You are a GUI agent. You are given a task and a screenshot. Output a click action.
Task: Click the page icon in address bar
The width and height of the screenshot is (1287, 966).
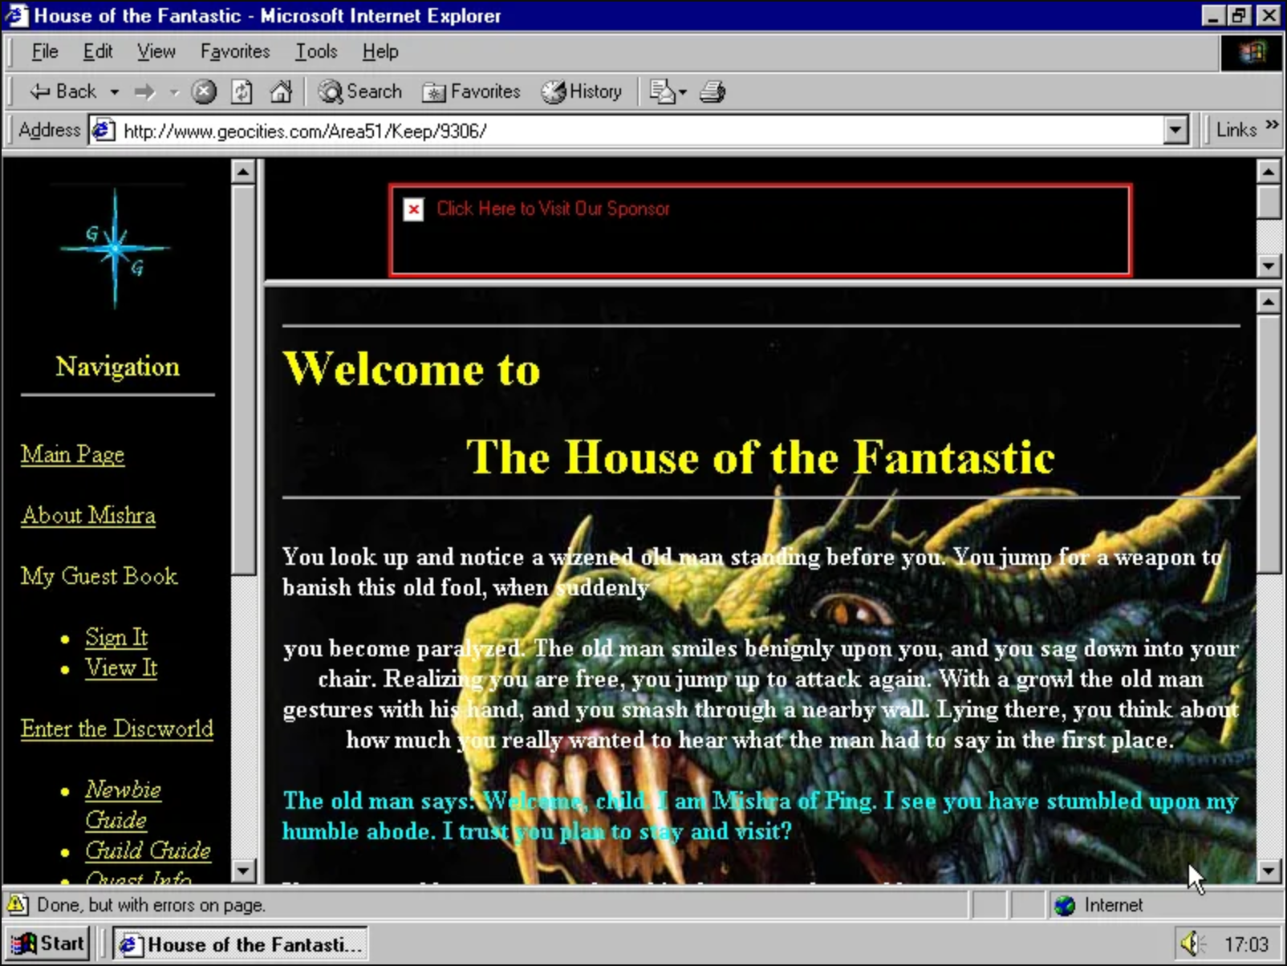tap(103, 130)
